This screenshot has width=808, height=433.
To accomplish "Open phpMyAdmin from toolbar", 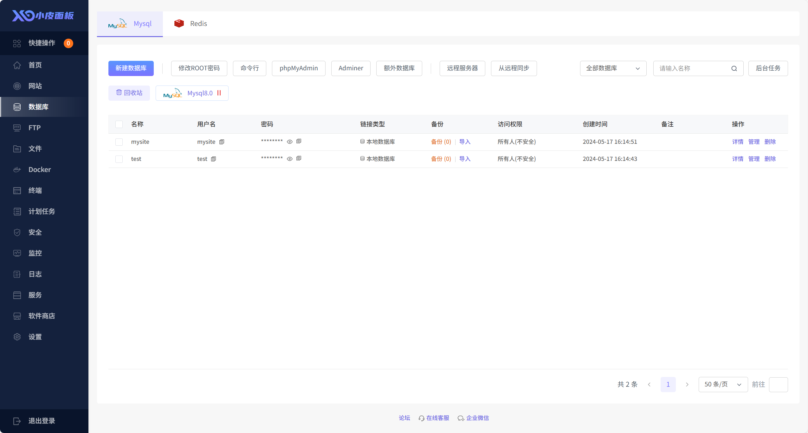I will point(298,68).
